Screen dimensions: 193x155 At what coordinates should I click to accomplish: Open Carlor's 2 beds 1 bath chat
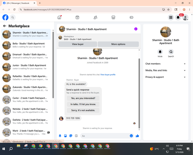click(26, 100)
